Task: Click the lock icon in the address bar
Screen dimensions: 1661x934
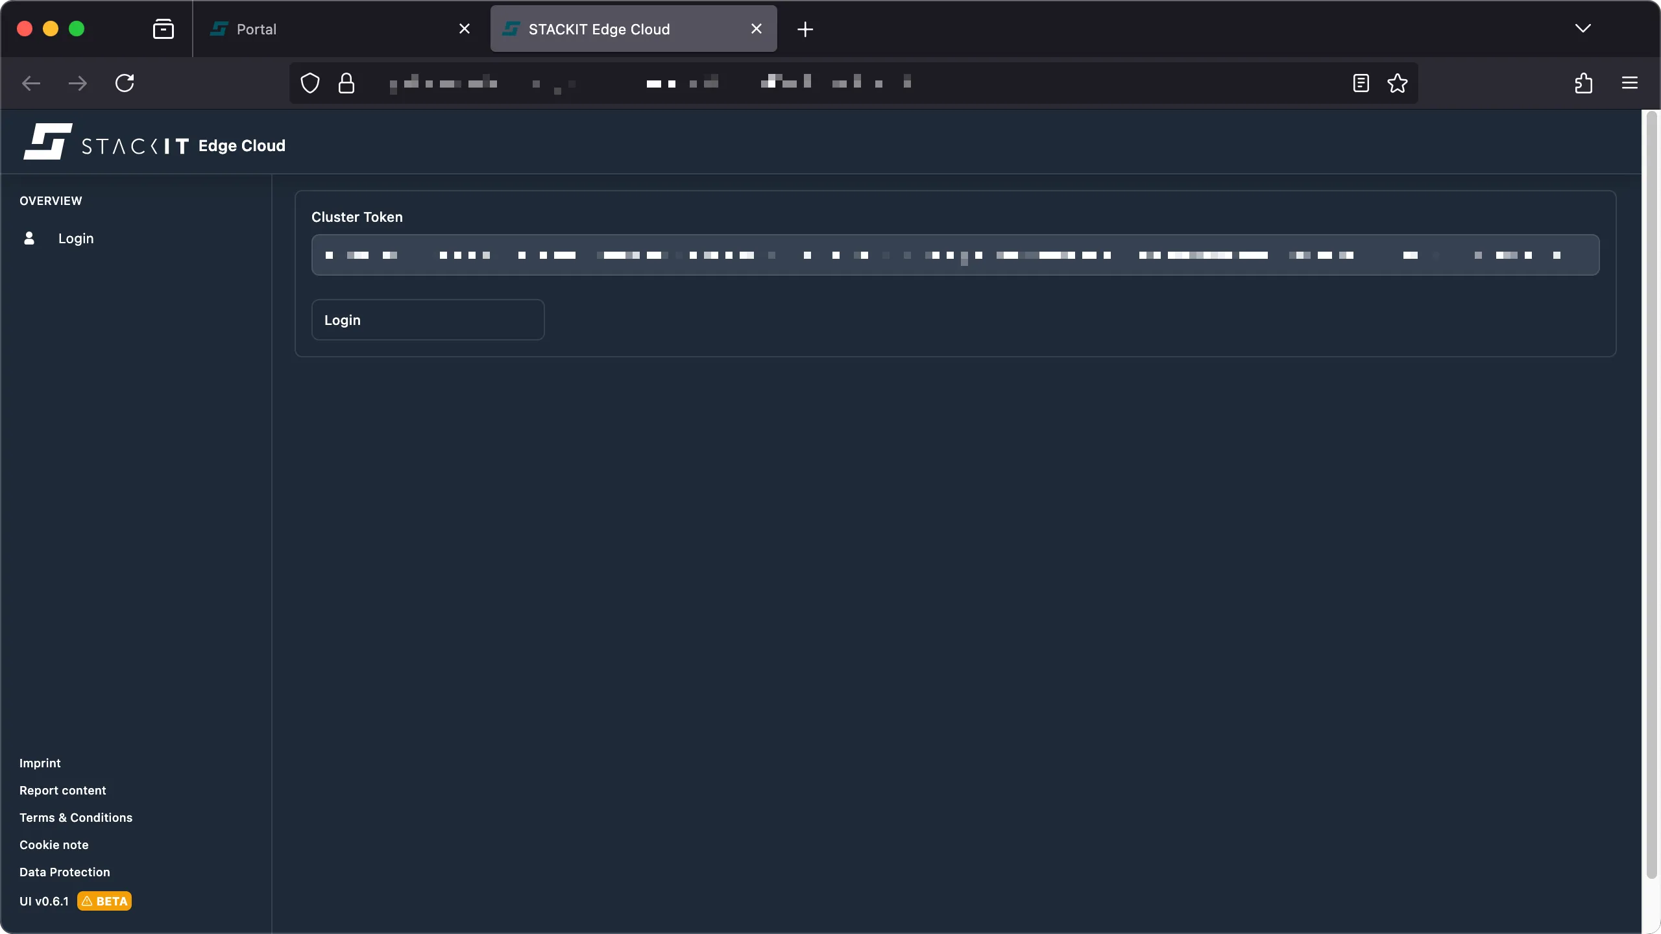Action: (x=346, y=83)
